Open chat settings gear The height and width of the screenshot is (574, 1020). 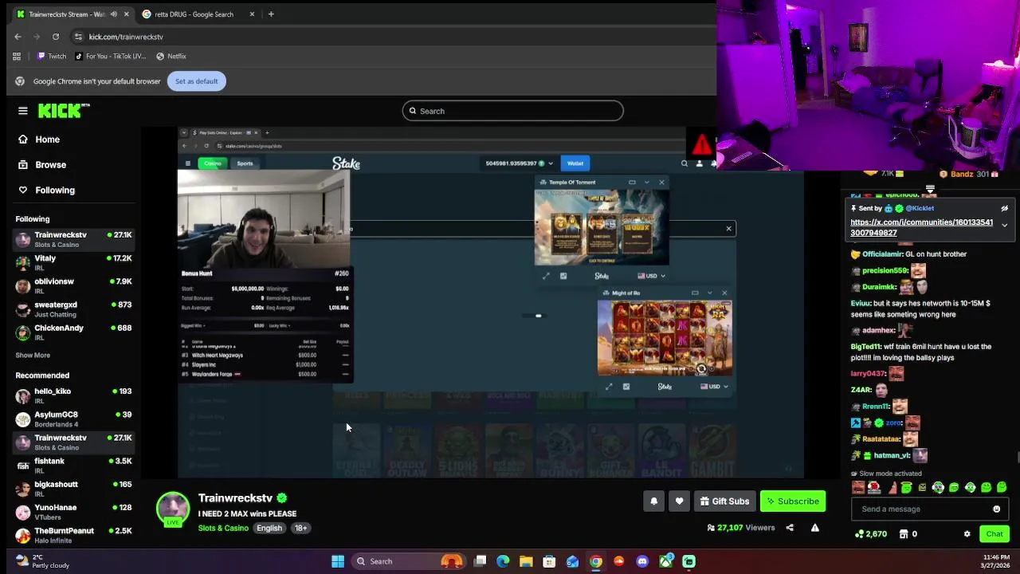[967, 534]
